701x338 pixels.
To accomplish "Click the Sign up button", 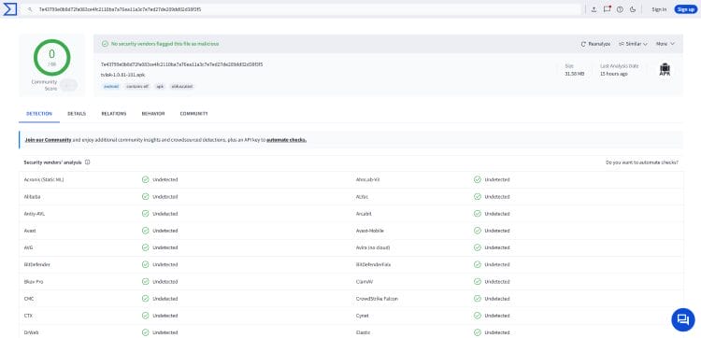I will (686, 9).
